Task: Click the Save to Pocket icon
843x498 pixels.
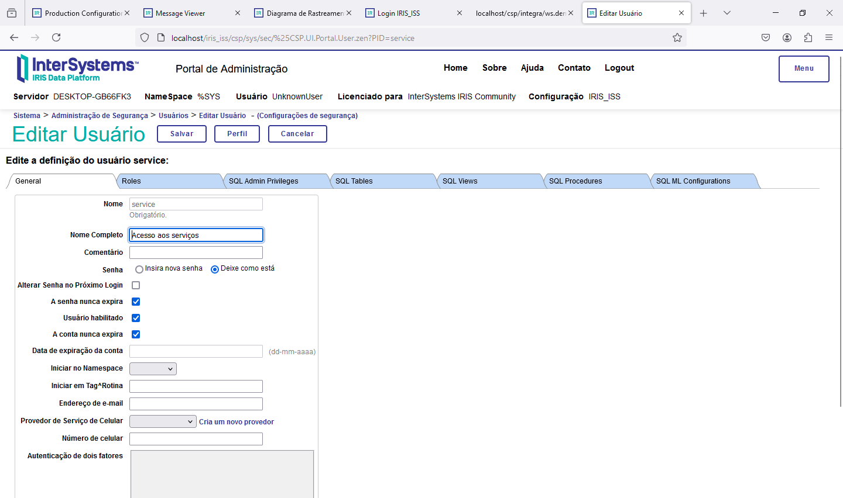Action: click(766, 37)
